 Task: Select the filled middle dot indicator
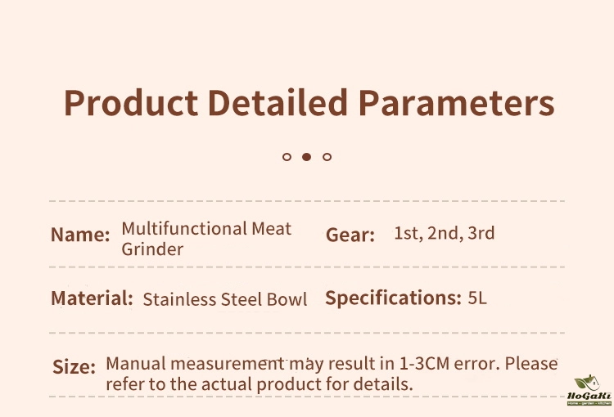306,156
